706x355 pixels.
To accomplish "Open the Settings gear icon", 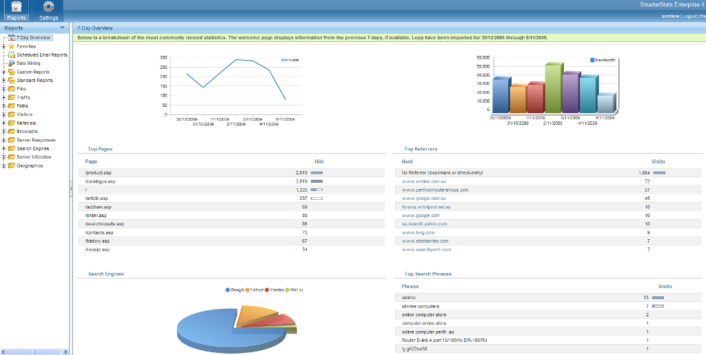I will (48, 8).
